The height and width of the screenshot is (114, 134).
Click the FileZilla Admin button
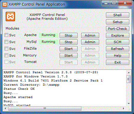click(x=90, y=49)
